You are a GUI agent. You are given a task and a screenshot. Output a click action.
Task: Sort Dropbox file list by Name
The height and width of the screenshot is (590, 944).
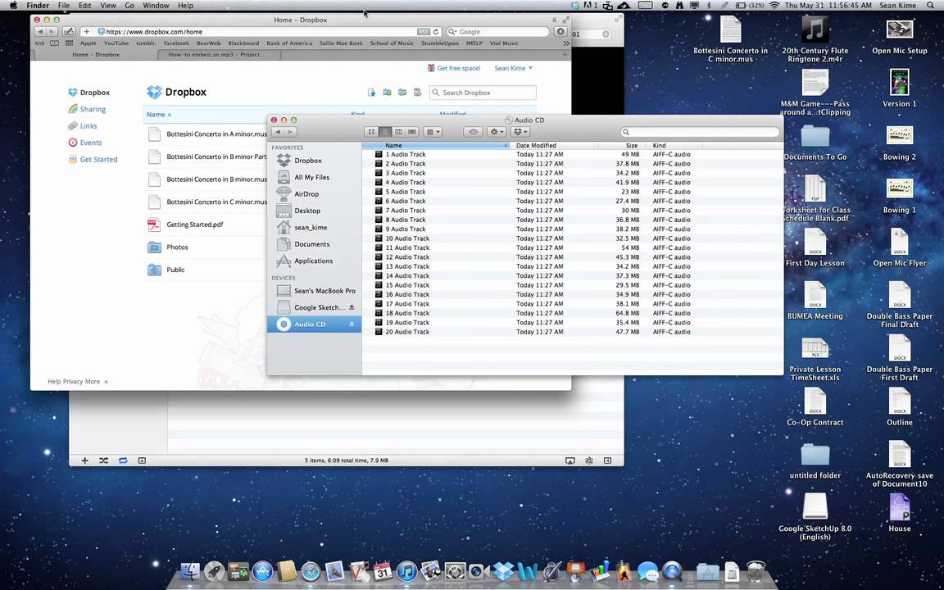[159, 115]
